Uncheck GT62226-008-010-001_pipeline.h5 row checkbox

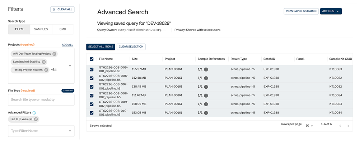pyautogui.click(x=92, y=113)
